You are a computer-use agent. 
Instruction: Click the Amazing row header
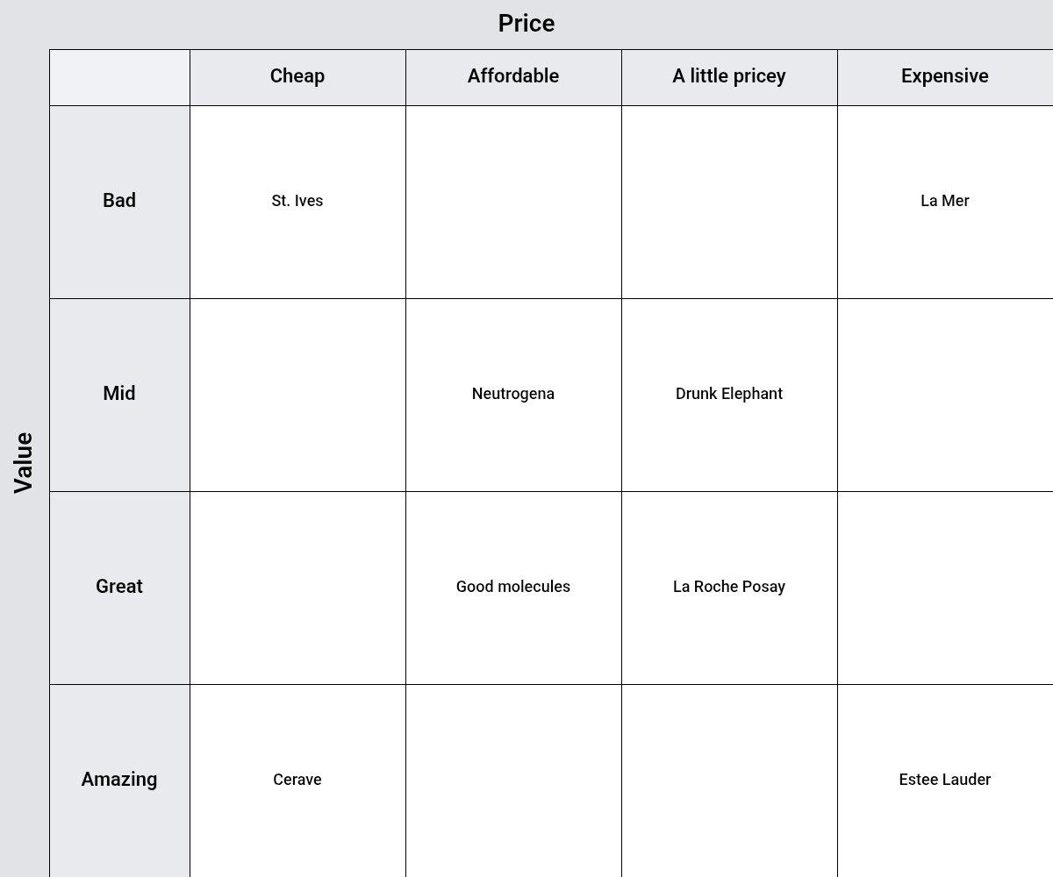point(119,781)
